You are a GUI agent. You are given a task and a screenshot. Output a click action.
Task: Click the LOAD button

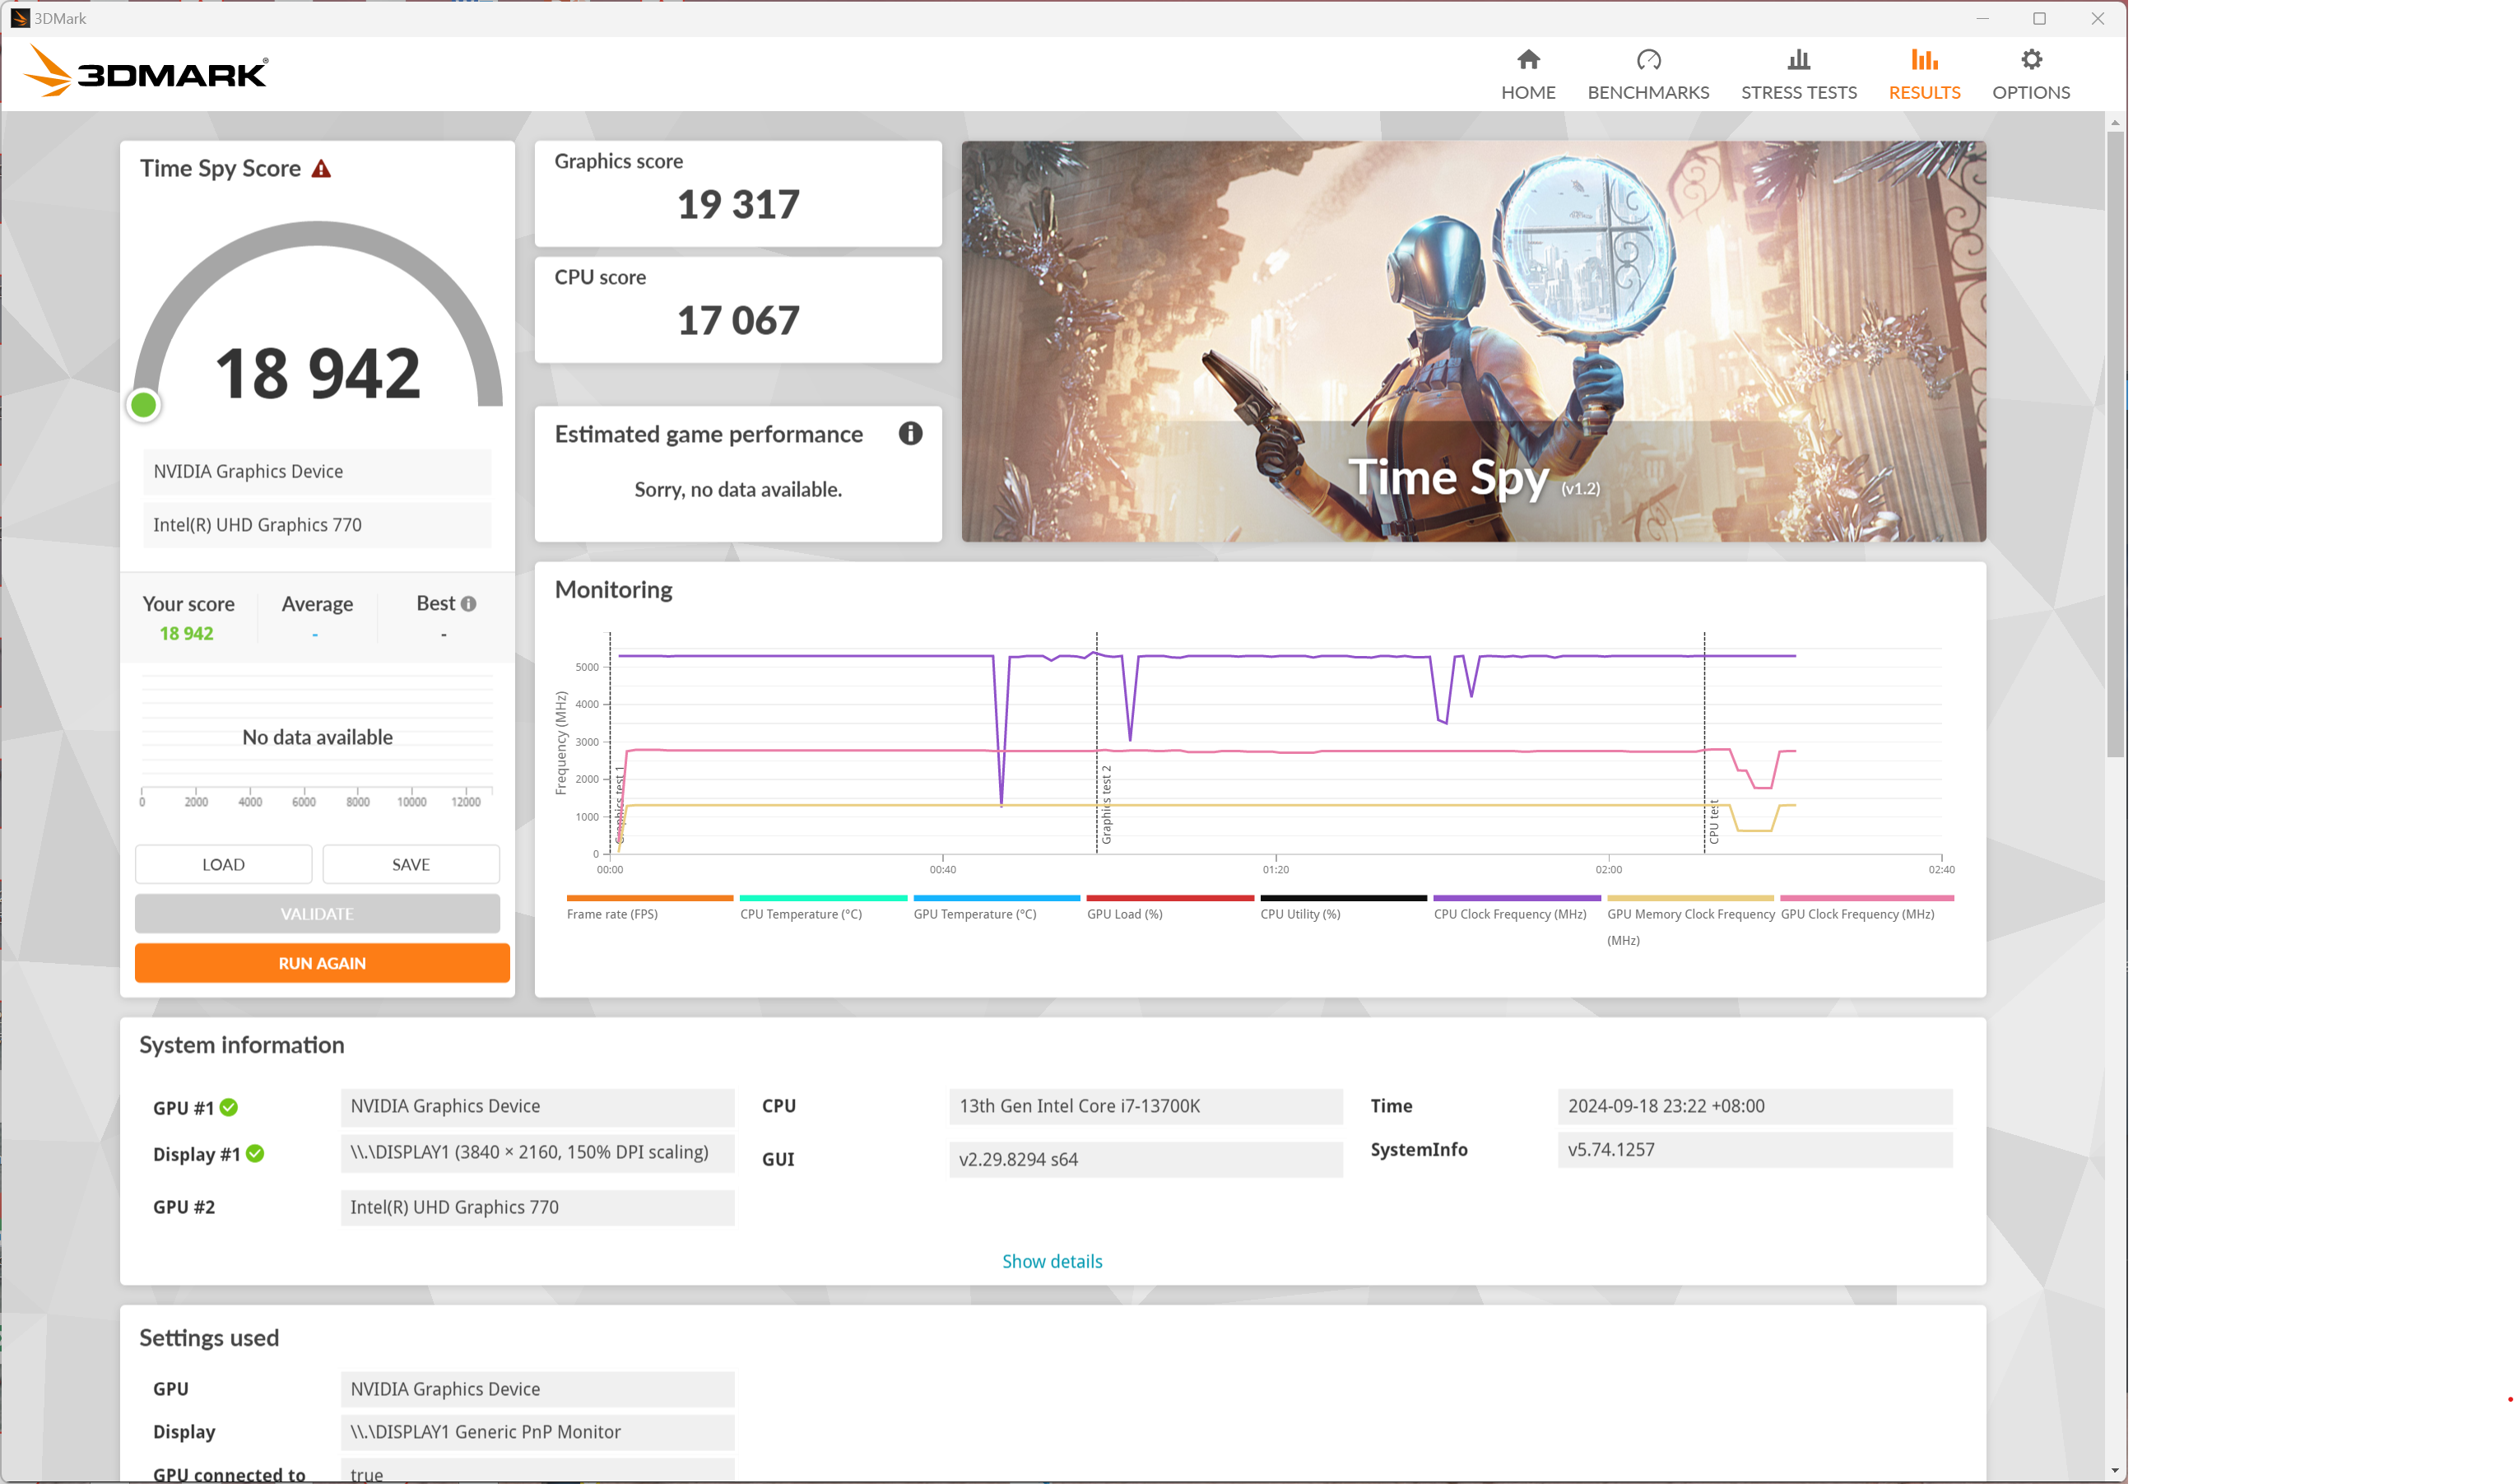[223, 865]
